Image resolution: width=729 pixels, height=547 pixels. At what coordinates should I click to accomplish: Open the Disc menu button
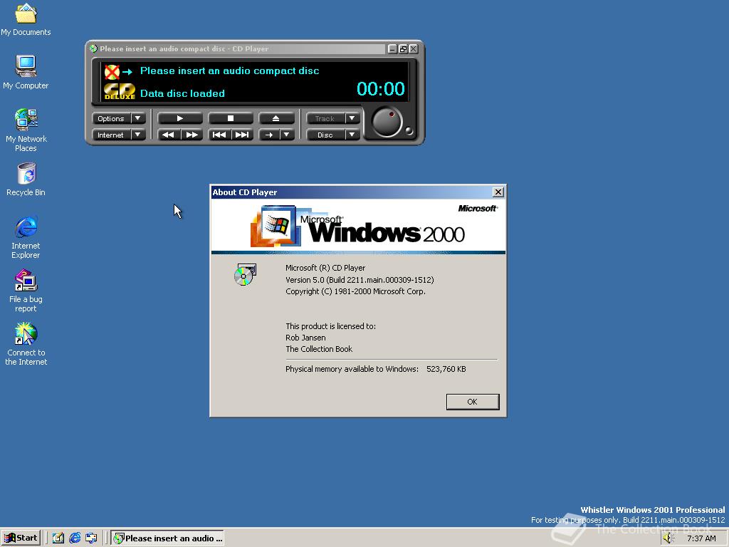325,135
